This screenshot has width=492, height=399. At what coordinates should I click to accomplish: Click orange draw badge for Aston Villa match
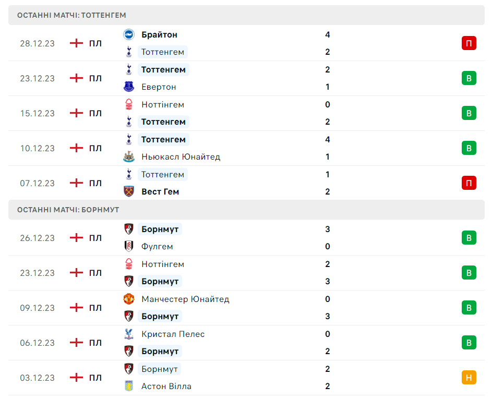[x=469, y=378]
